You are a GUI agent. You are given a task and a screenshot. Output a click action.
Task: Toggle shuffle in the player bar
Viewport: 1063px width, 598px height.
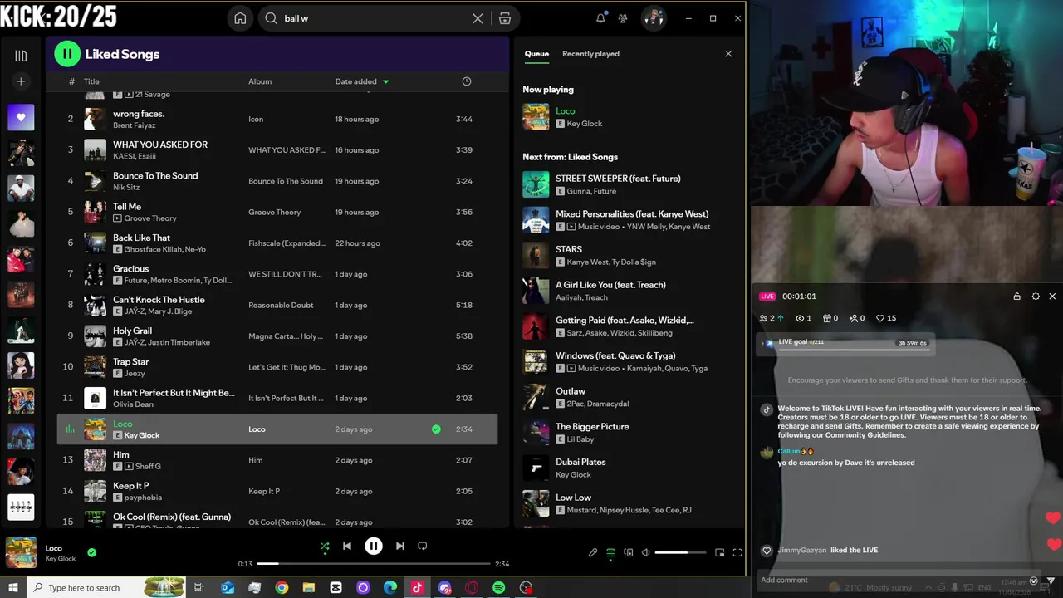[325, 547]
